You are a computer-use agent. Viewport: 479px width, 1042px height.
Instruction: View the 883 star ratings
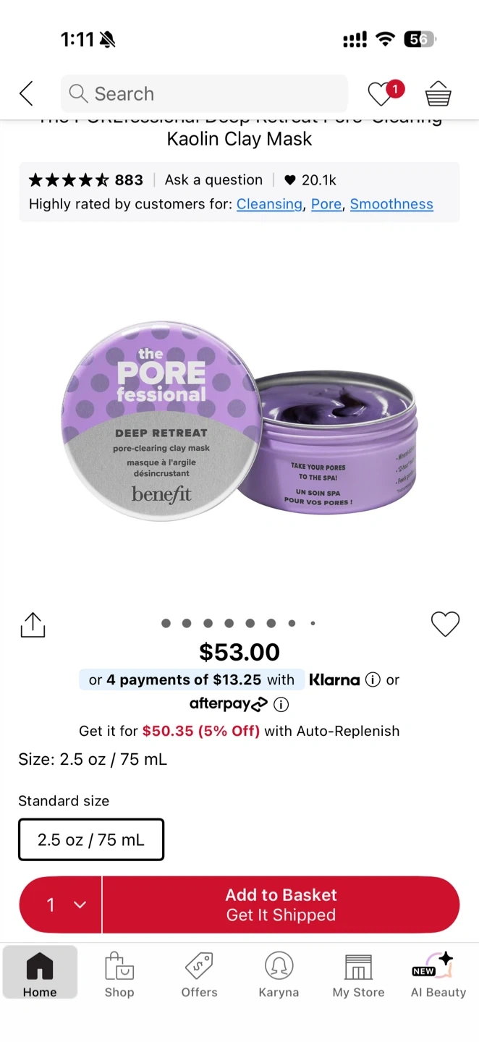point(86,180)
